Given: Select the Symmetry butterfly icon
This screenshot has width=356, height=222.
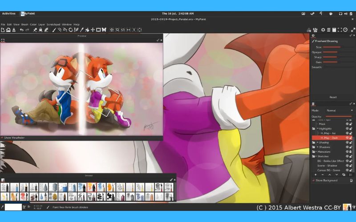Looking at the screenshot, I should [x=104, y=30].
